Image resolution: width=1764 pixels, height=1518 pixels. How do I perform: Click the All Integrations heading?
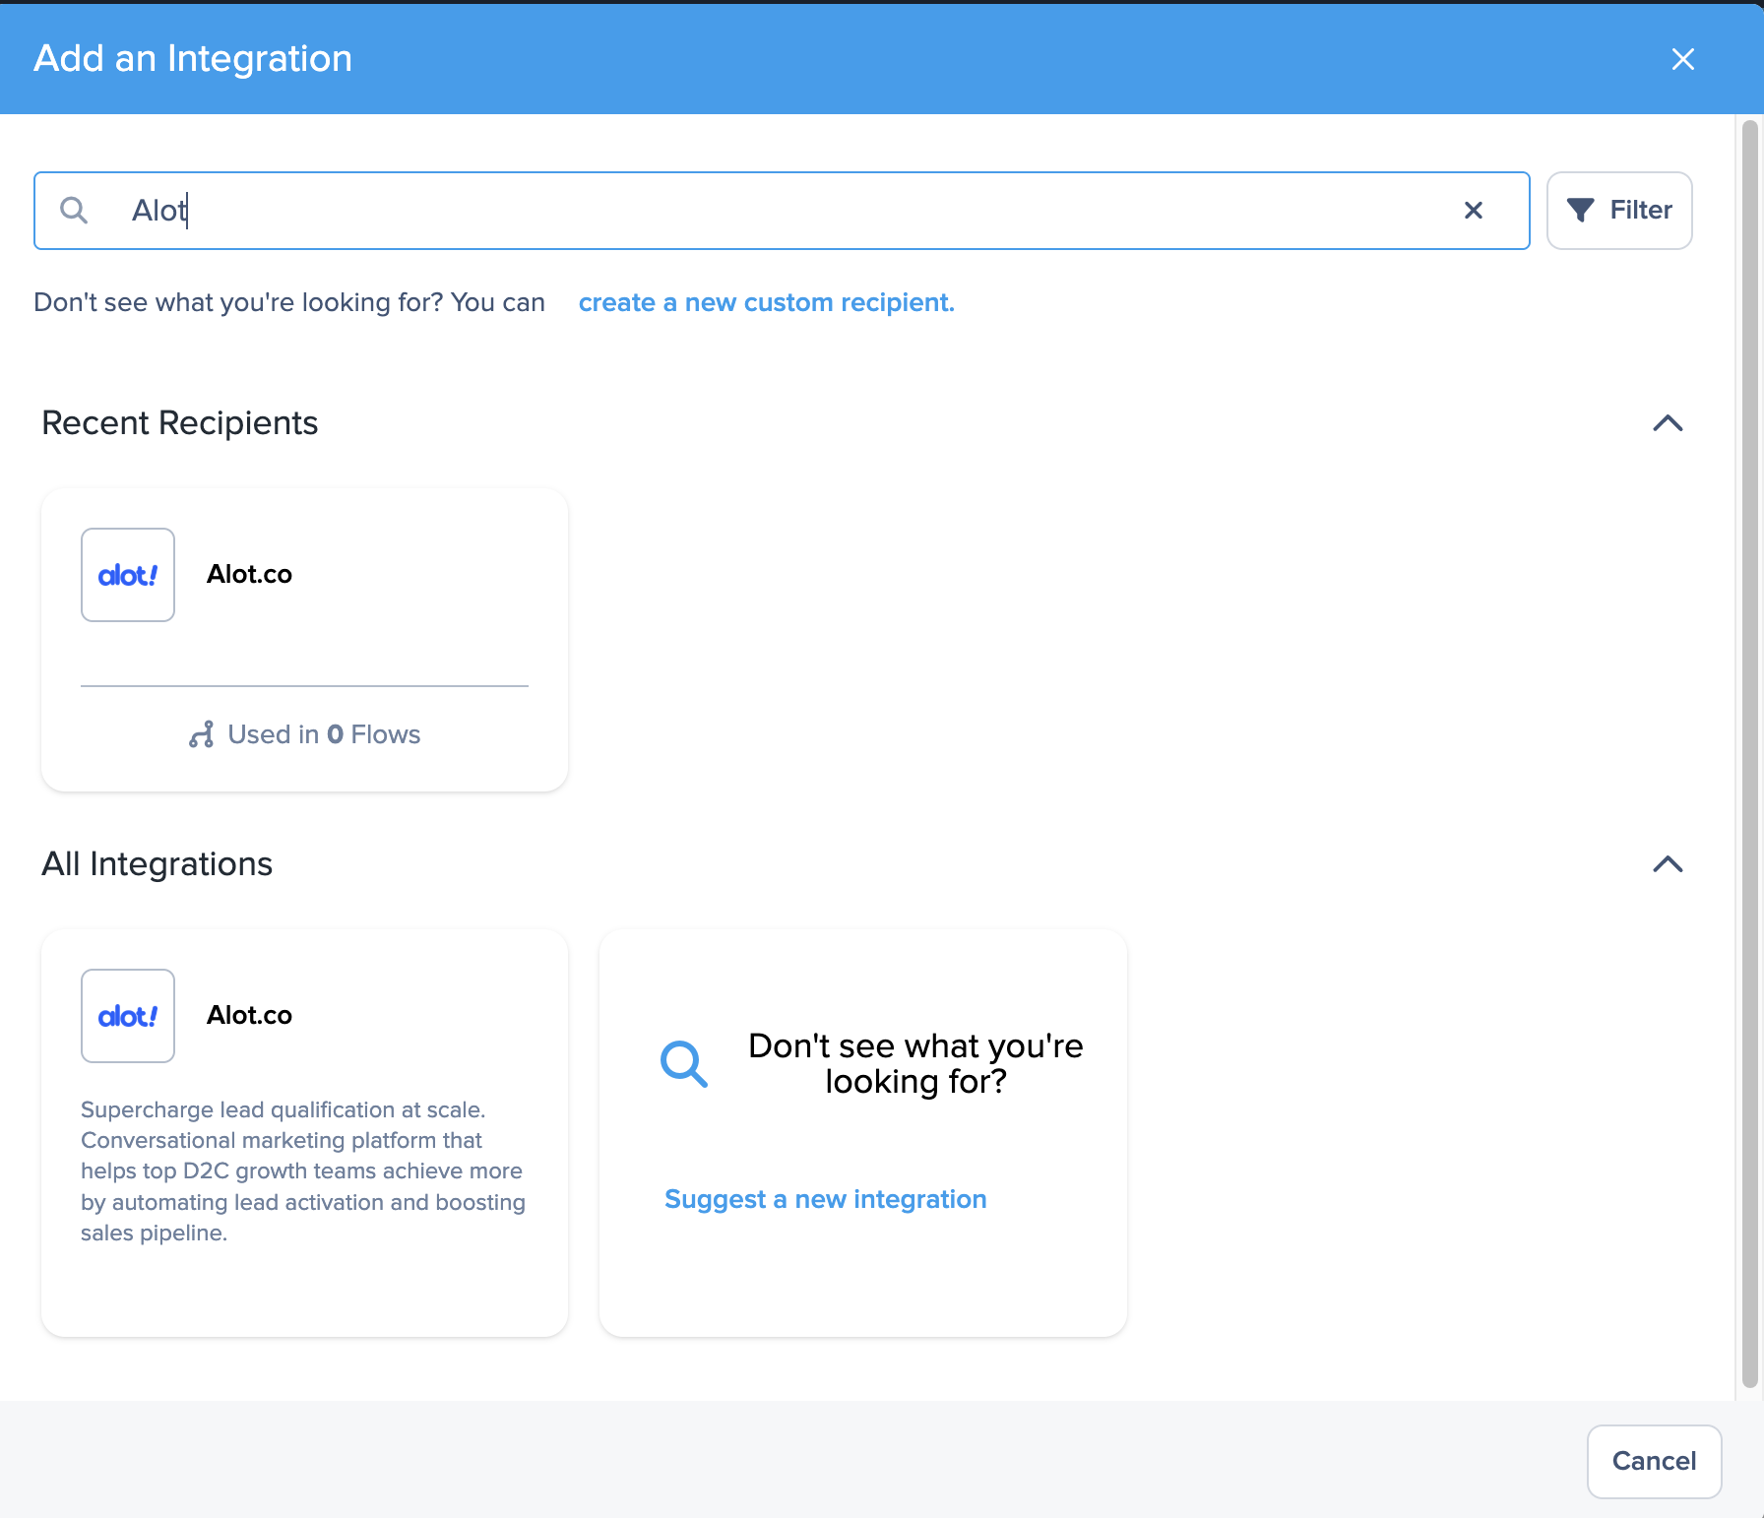157,864
